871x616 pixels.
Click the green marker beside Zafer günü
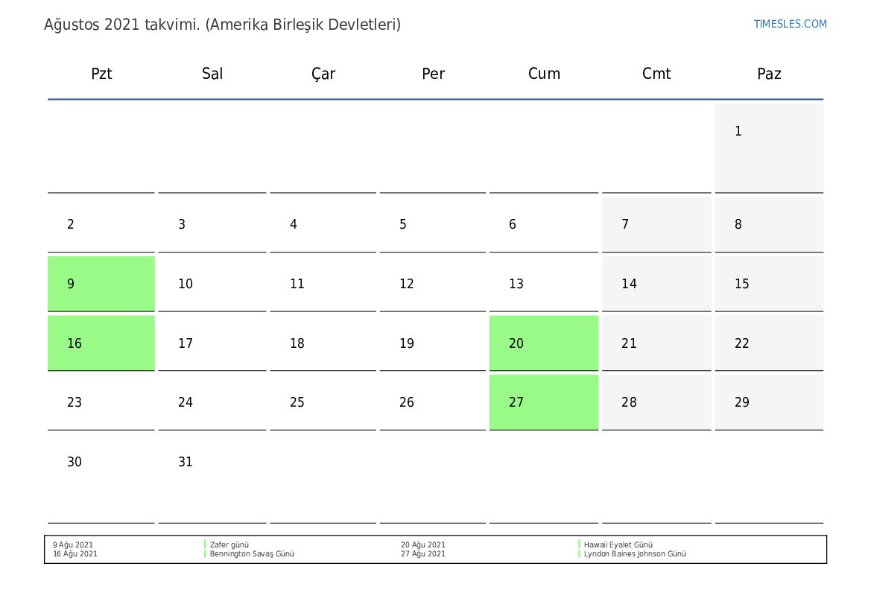(x=205, y=545)
